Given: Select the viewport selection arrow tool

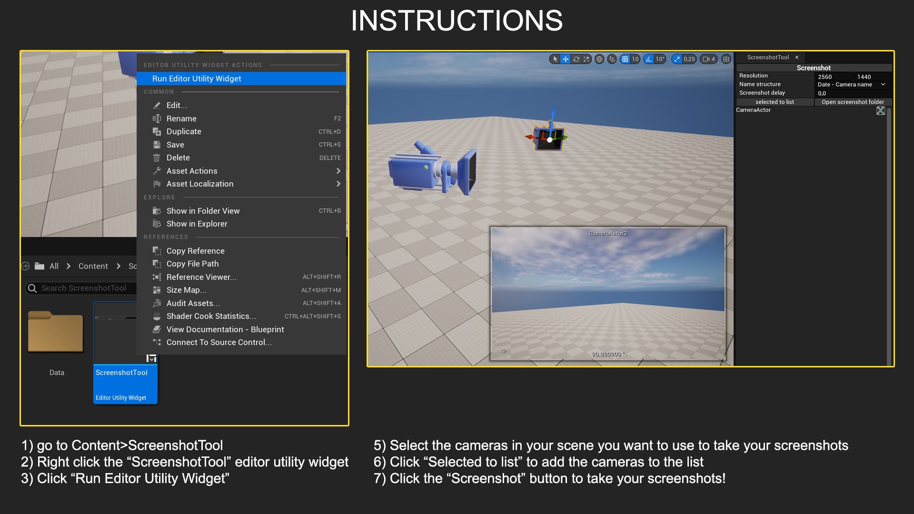Looking at the screenshot, I should tap(556, 59).
